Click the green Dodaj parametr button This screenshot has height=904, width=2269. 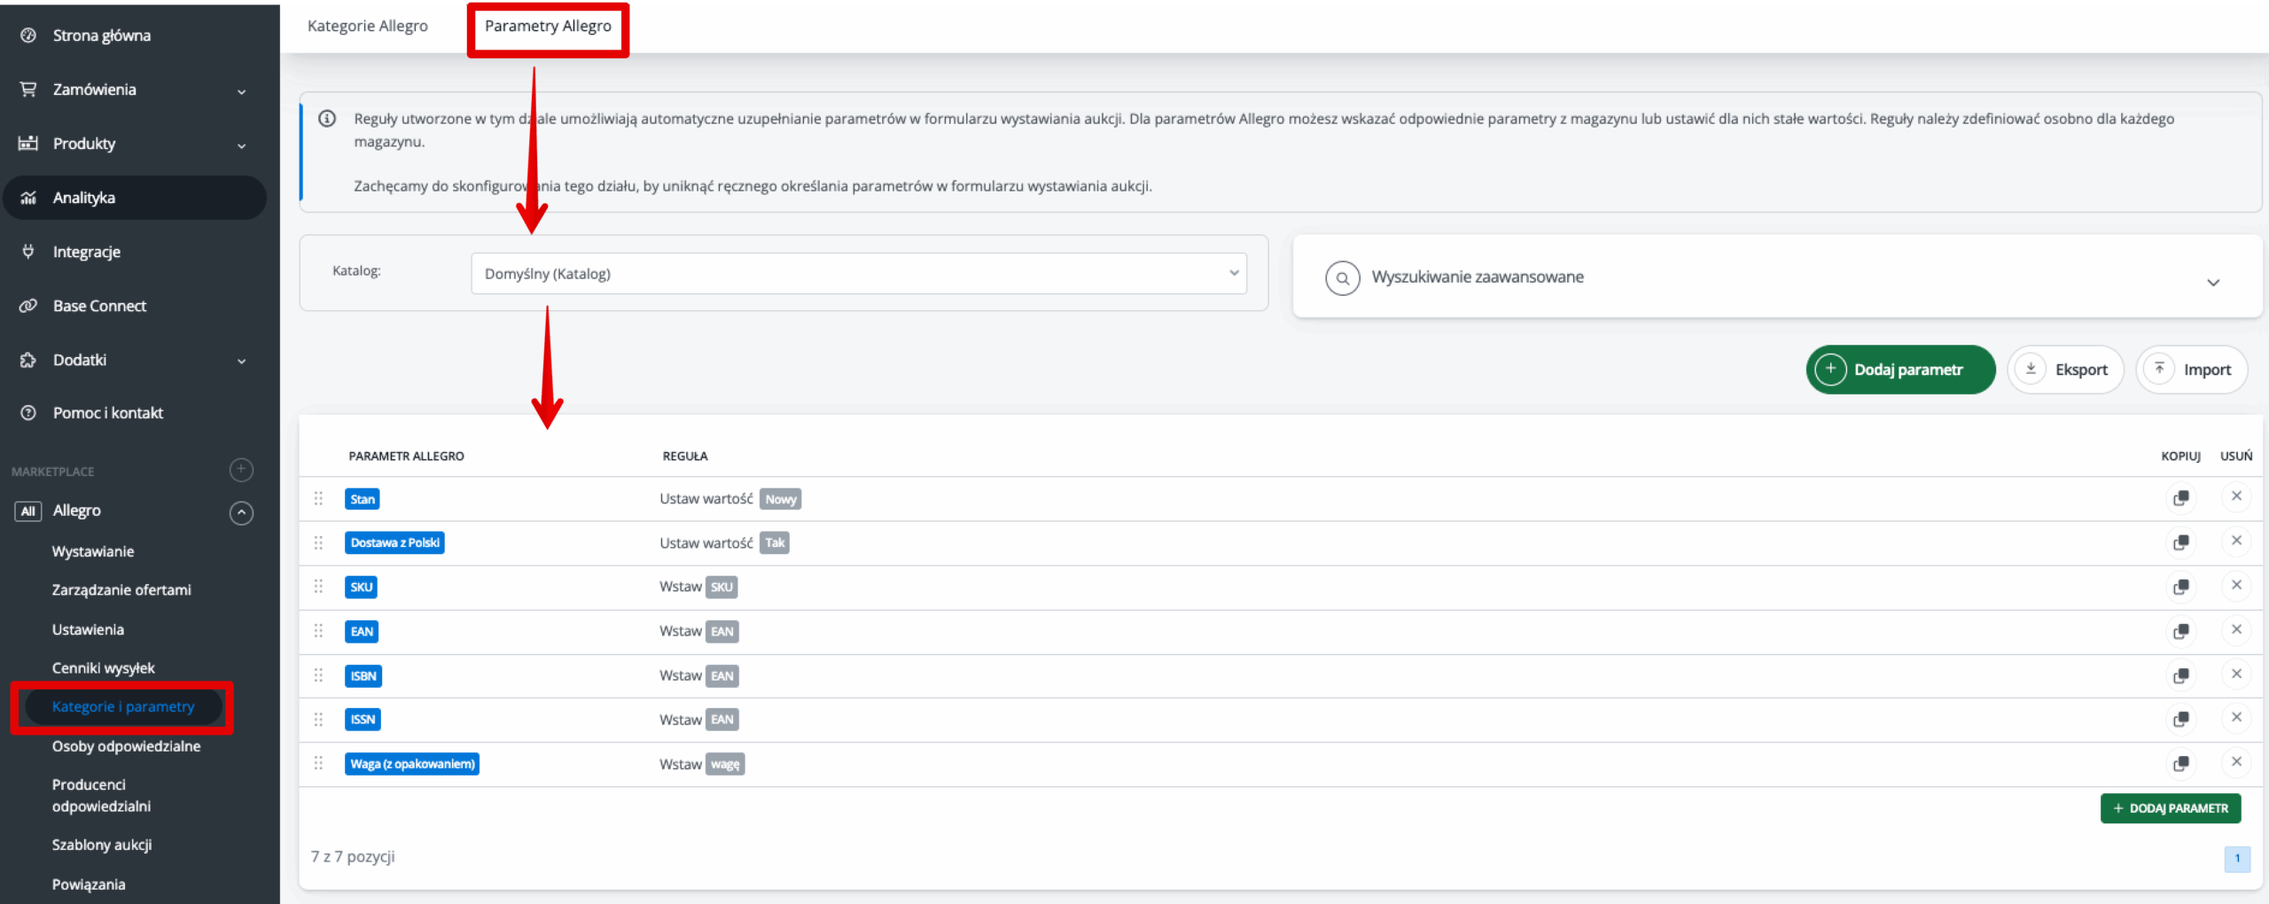[1899, 370]
